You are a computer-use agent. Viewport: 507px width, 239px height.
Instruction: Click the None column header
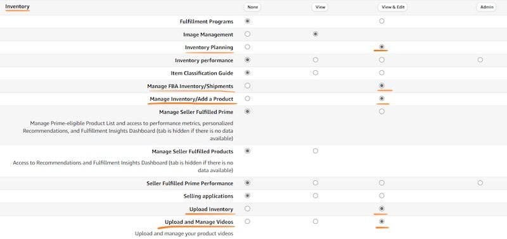click(x=252, y=7)
